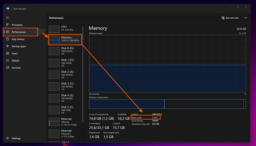256x146 pixels.
Task: Click the Processes icon in sidebar
Action: pyautogui.click(x=7, y=25)
